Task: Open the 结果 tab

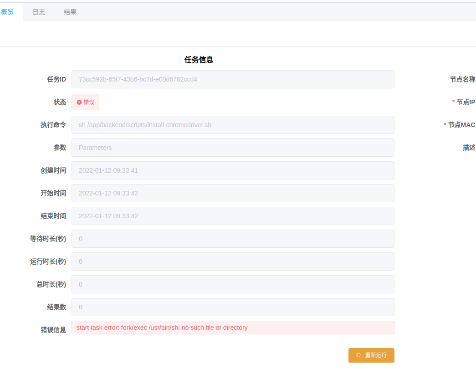Action: 70,12
